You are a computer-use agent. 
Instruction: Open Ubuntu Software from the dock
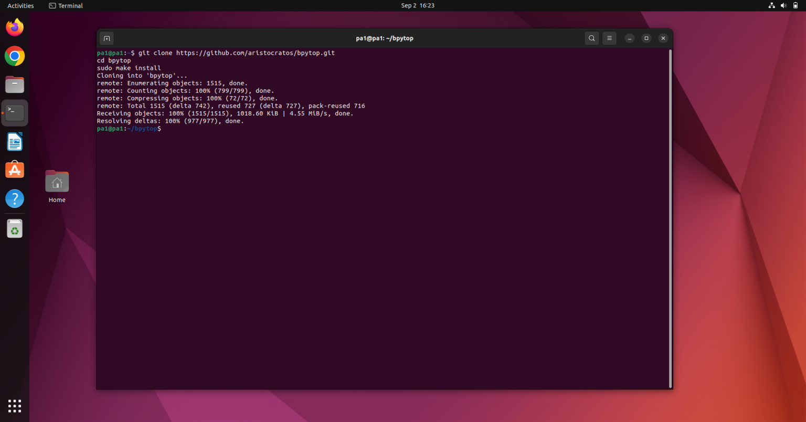(x=14, y=170)
